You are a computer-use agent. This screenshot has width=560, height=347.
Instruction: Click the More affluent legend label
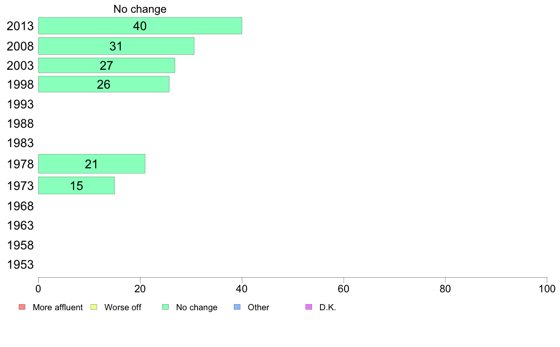click(x=58, y=307)
